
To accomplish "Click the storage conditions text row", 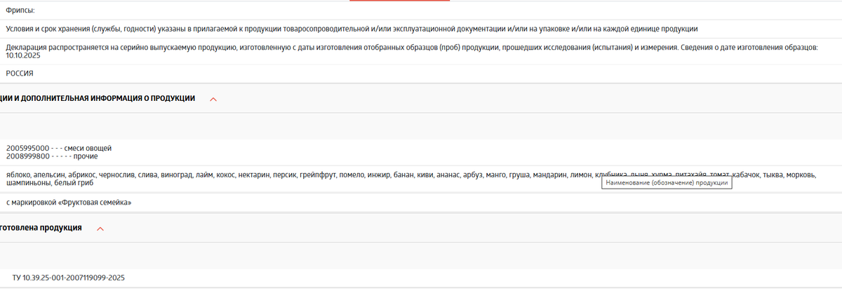I will click(352, 29).
